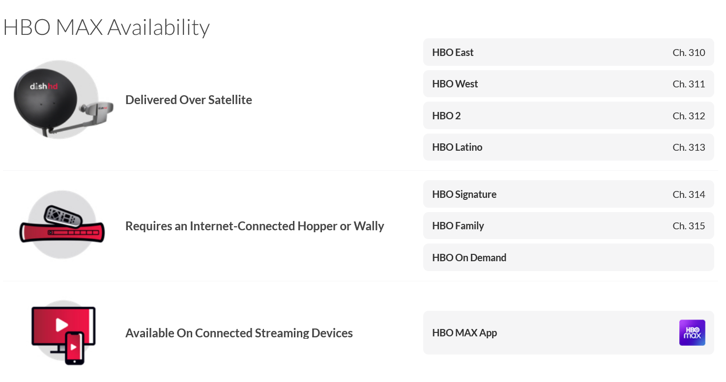Screen dimensions: 726x382
Task: Click the Ch. 315 channel number
Action: (689, 226)
